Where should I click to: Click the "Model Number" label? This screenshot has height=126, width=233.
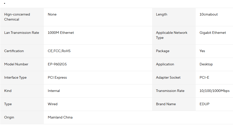click(x=16, y=64)
